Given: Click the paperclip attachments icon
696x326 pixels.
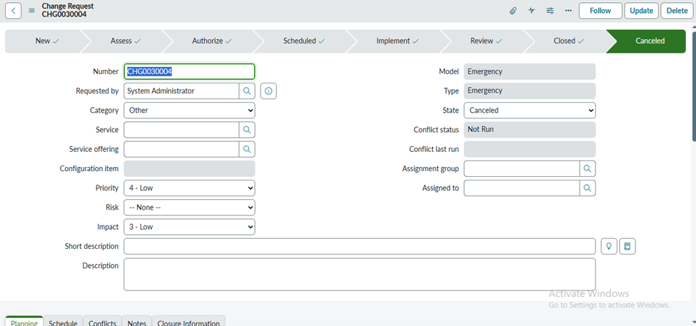Looking at the screenshot, I should [x=513, y=11].
